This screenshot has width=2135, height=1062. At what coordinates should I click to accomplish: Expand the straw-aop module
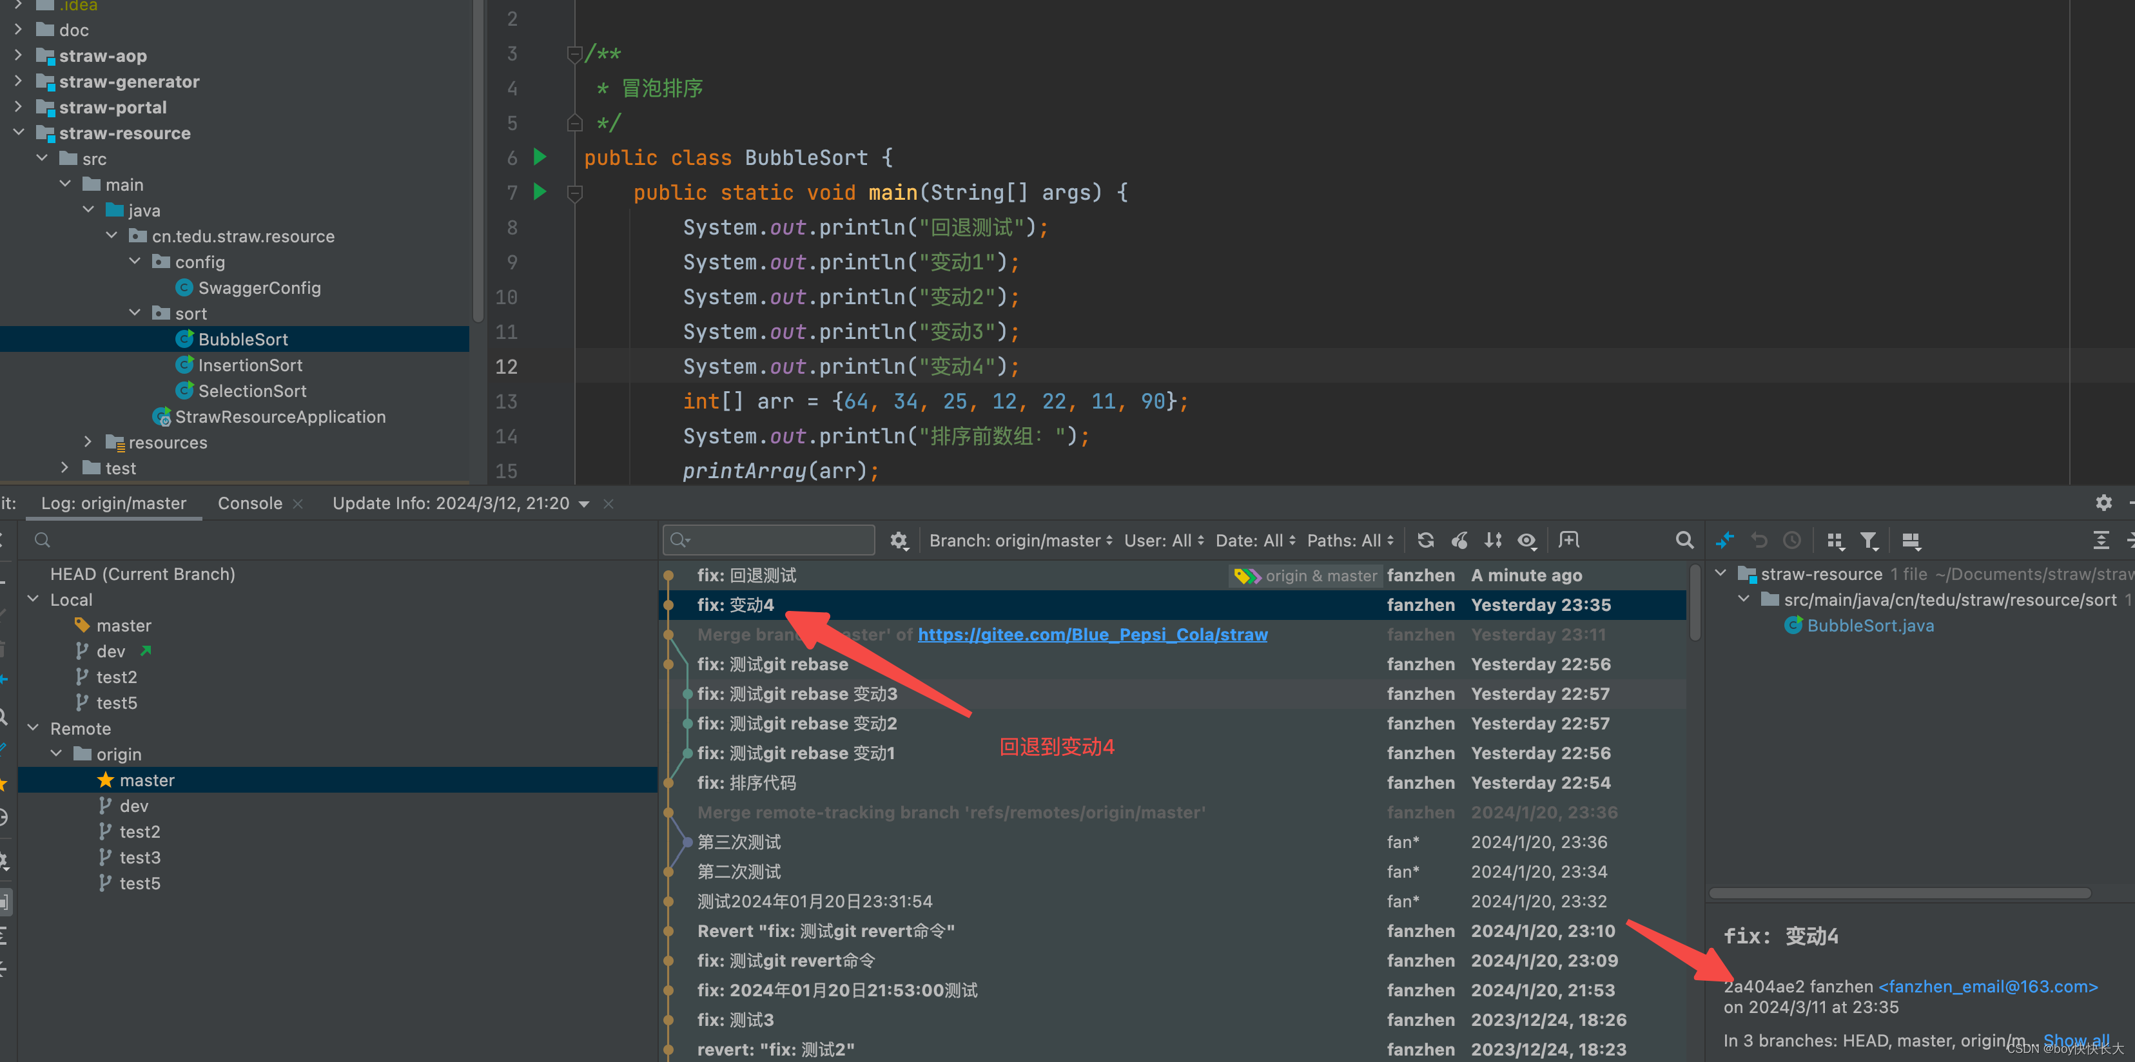click(19, 55)
